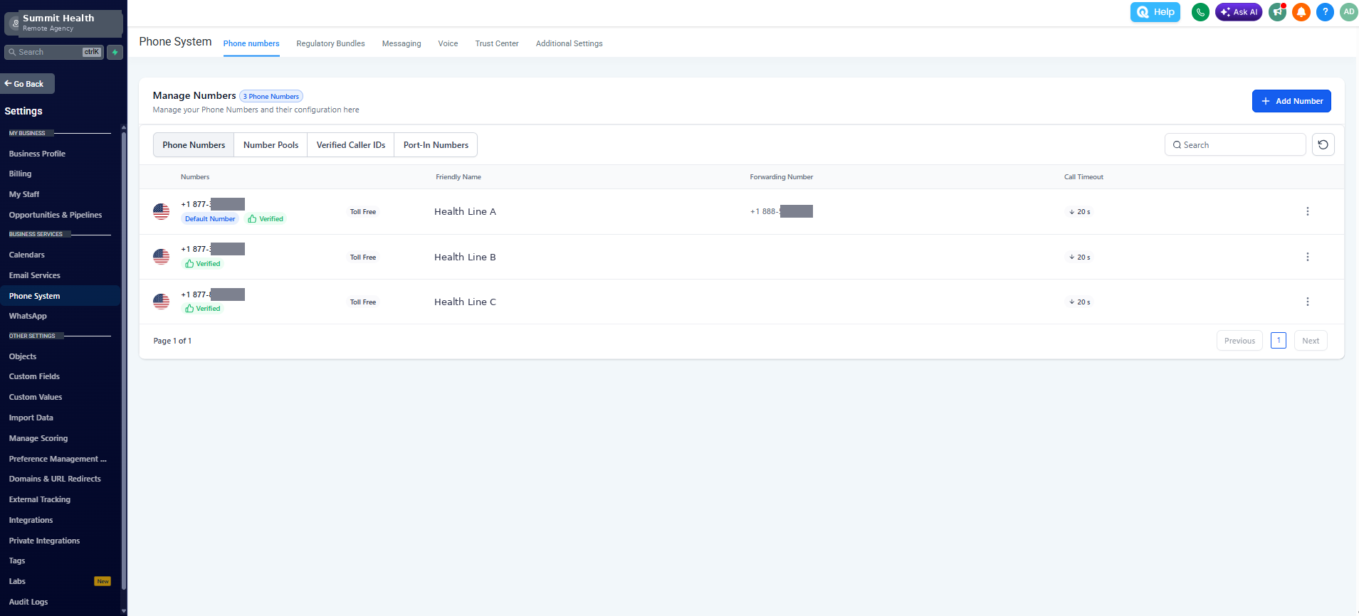1359x616 pixels.
Task: Select the Phone numbers top tab
Action: (251, 43)
